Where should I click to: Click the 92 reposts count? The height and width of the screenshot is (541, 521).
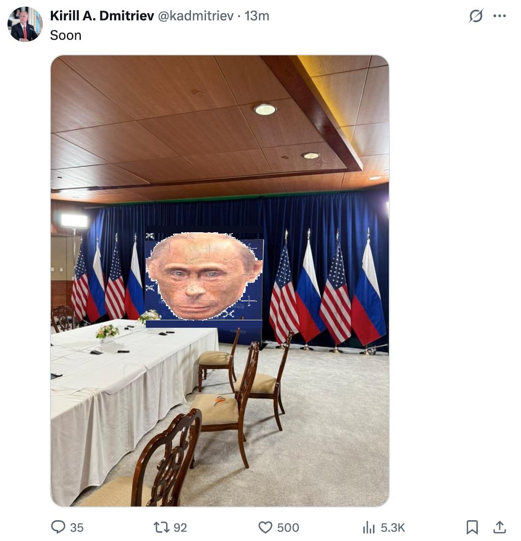click(x=180, y=527)
